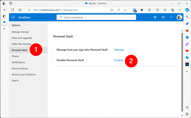
Task: Open Browser essentials heart icon
Action: click(x=172, y=10)
